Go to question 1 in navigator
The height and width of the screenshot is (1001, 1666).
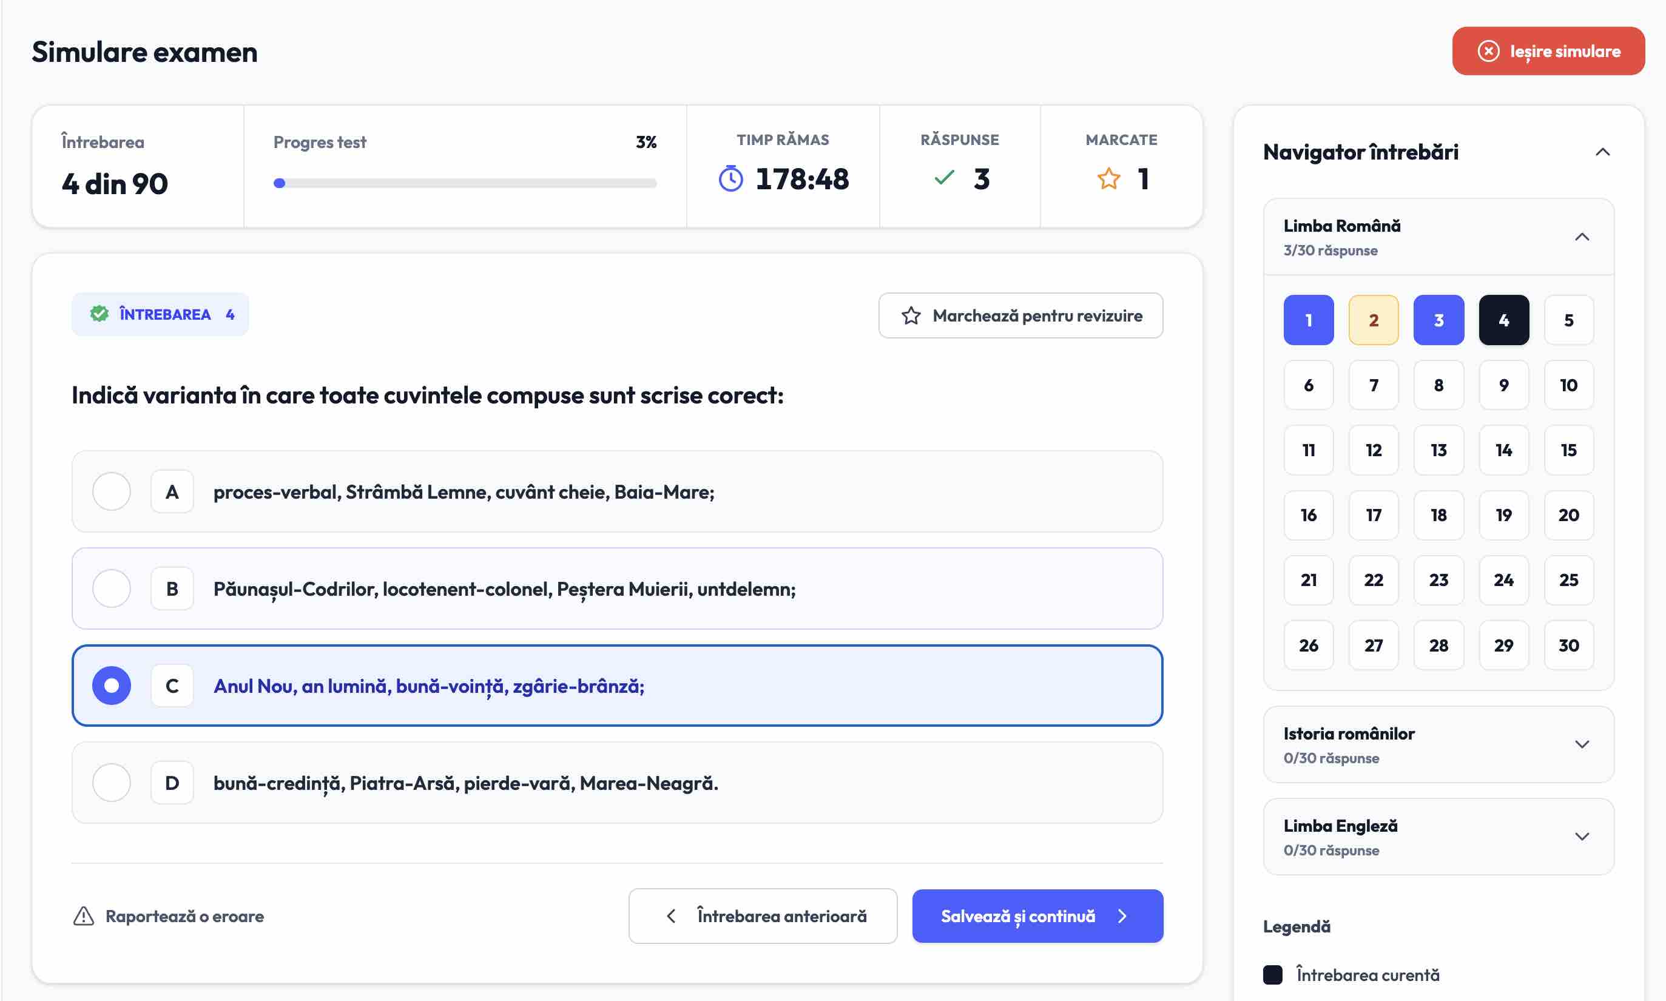[x=1309, y=320]
